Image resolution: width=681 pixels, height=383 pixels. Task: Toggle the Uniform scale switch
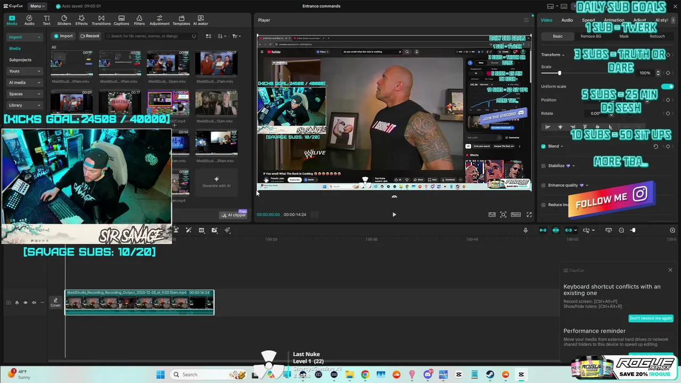[667, 86]
